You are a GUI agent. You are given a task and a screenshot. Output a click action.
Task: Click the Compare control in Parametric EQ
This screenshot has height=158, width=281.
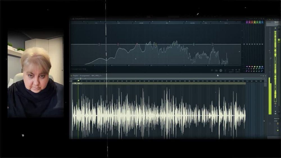click(x=237, y=70)
